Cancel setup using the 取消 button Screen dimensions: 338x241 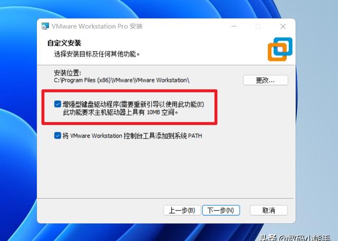tap(269, 210)
